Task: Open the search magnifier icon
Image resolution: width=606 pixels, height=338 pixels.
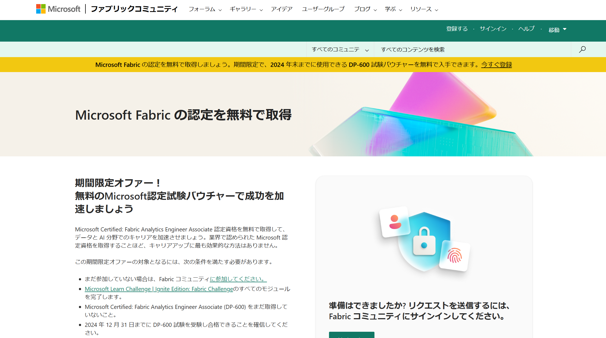Action: [x=583, y=49]
